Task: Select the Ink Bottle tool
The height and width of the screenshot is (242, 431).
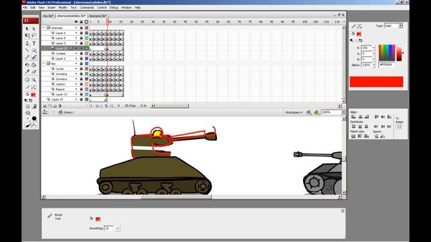Action: (27, 65)
